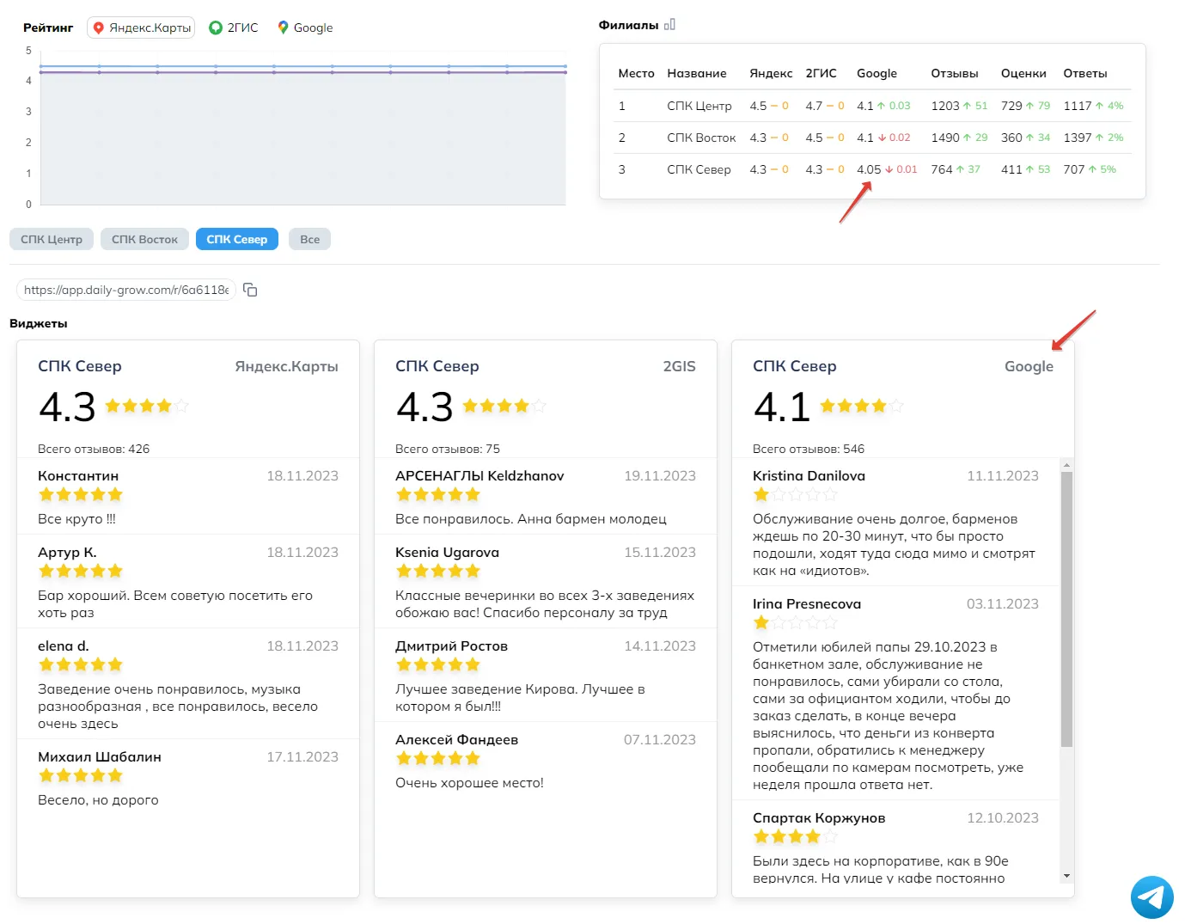Click Google rating 4.05 for СПК Север
Viewport: 1185px width, 924px height.
pos(869,169)
